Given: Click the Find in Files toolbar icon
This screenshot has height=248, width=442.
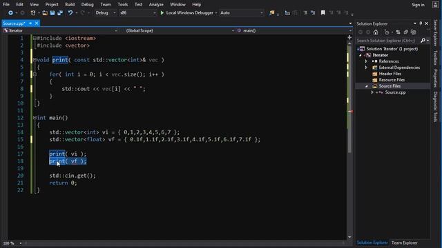Looking at the screenshot, I should 271,12.
